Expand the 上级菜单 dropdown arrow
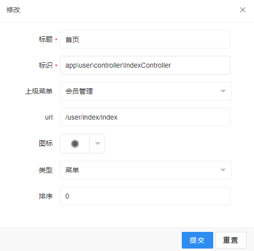Image resolution: width=254 pixels, height=251 pixels. (223, 91)
